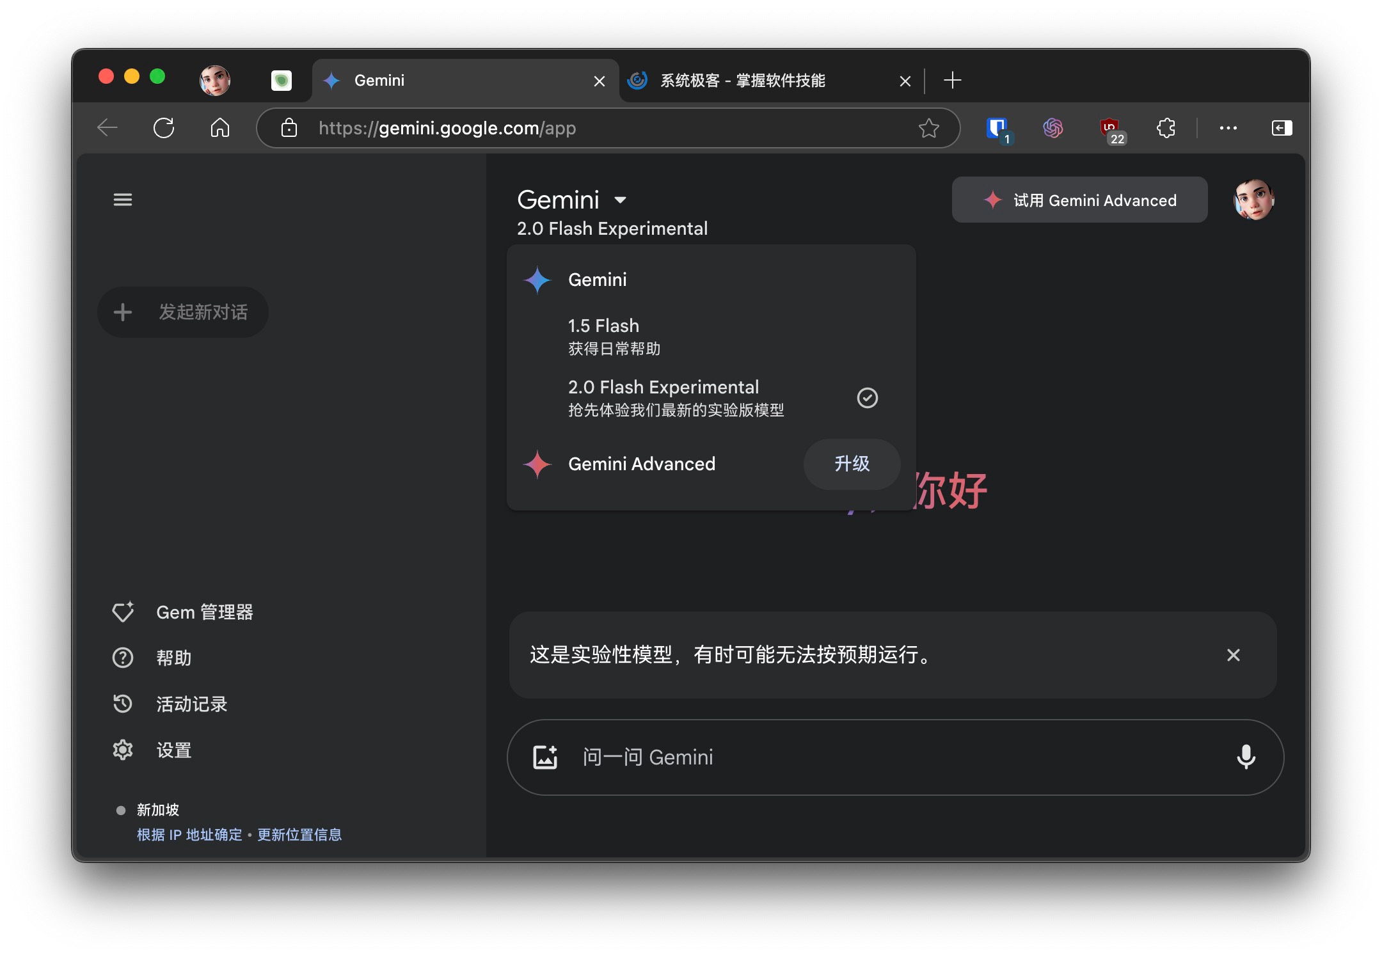Click the 根据 IP 地址确定 link
The height and width of the screenshot is (957, 1382).
pos(189,835)
